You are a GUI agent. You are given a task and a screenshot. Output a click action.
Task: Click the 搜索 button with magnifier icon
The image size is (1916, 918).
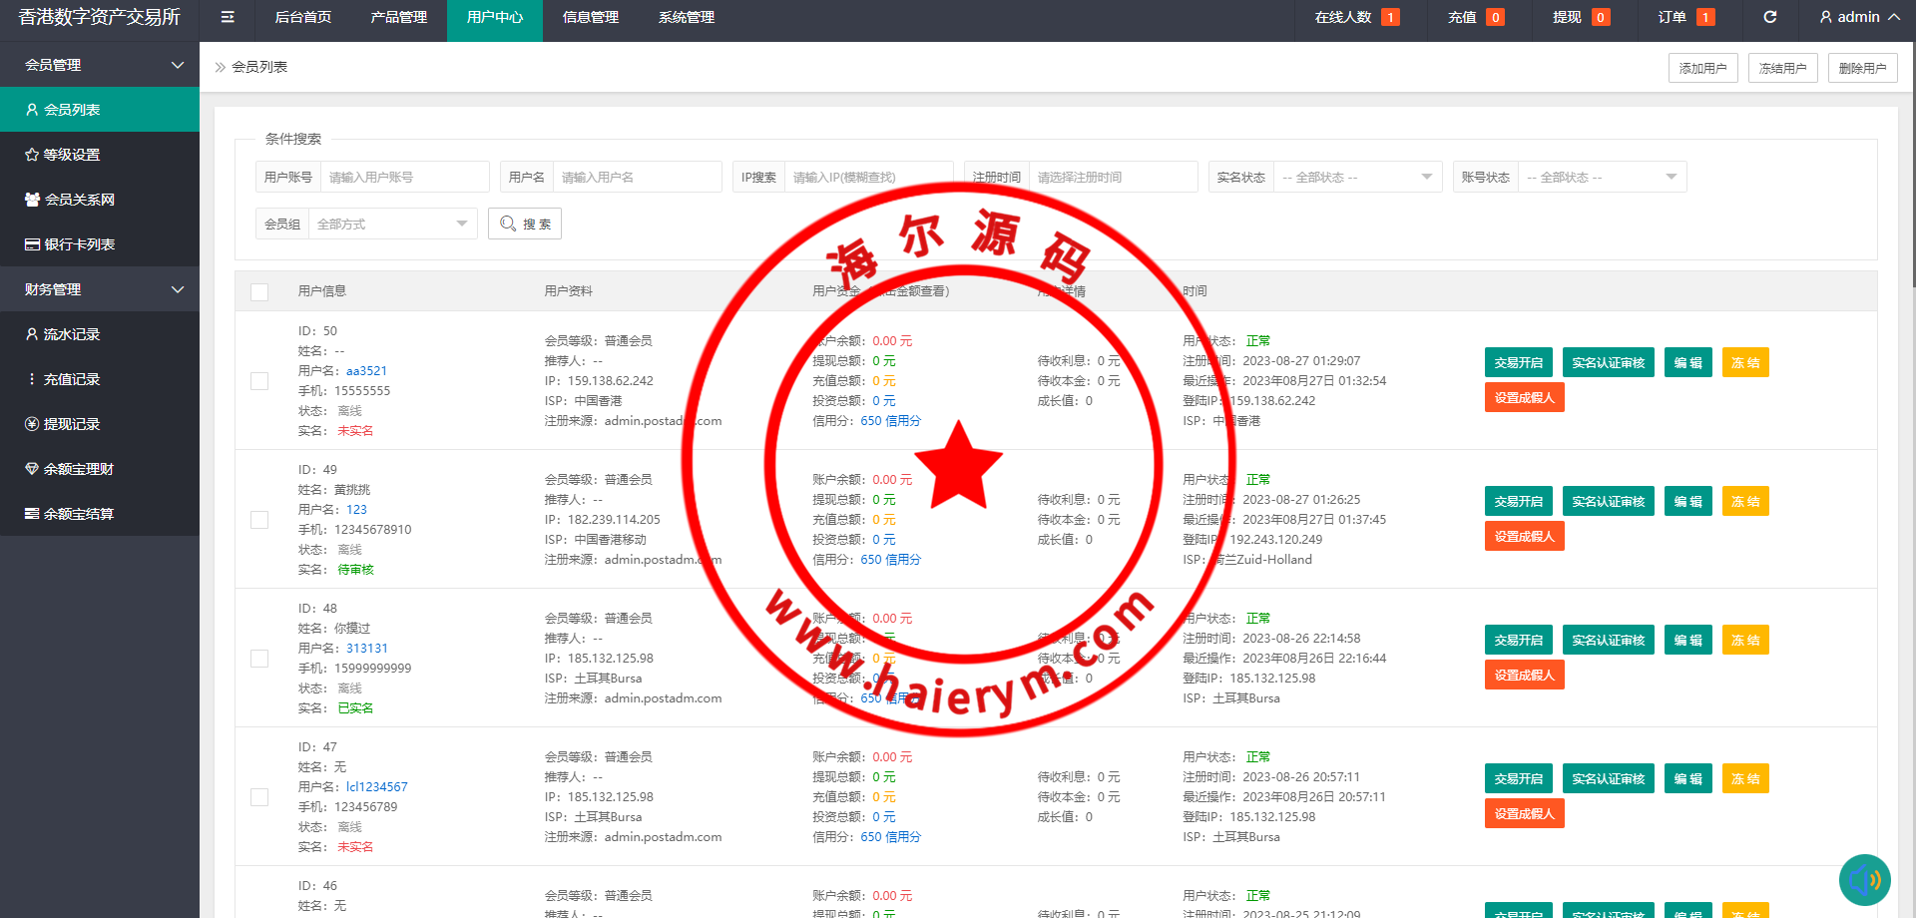[525, 224]
